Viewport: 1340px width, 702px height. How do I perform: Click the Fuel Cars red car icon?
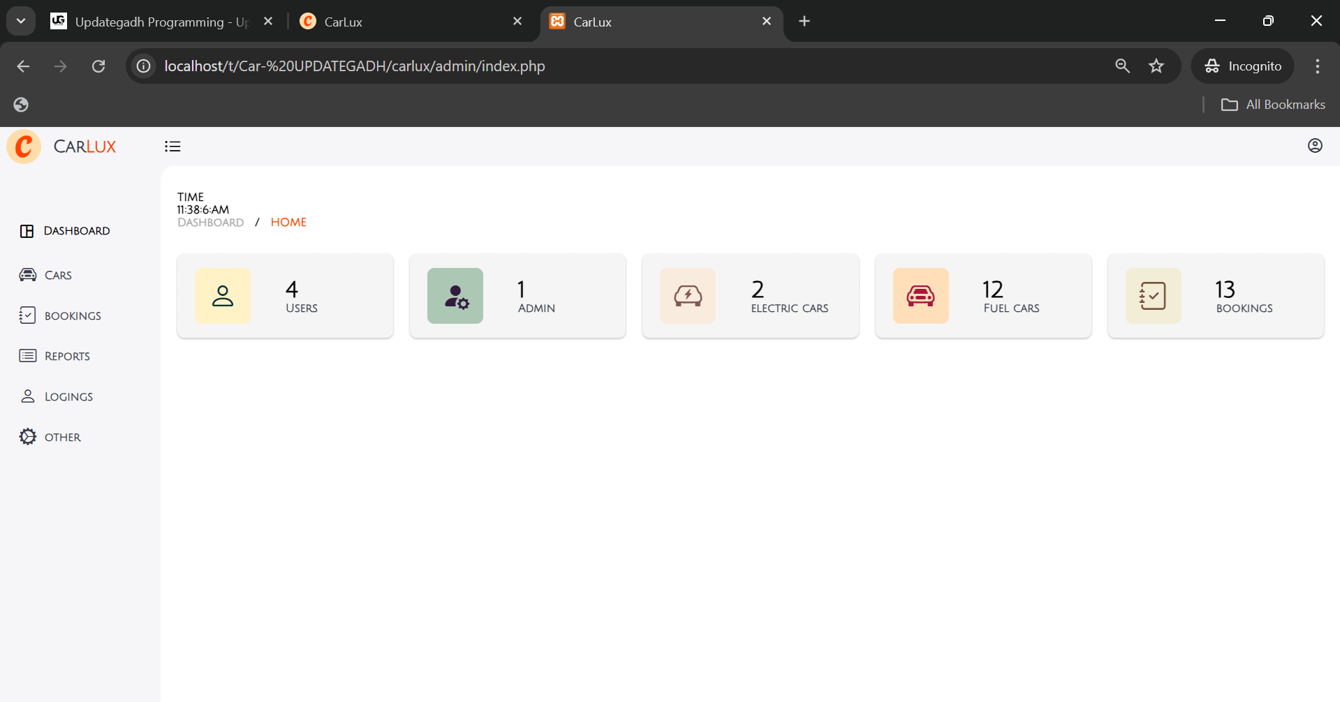[x=920, y=296]
